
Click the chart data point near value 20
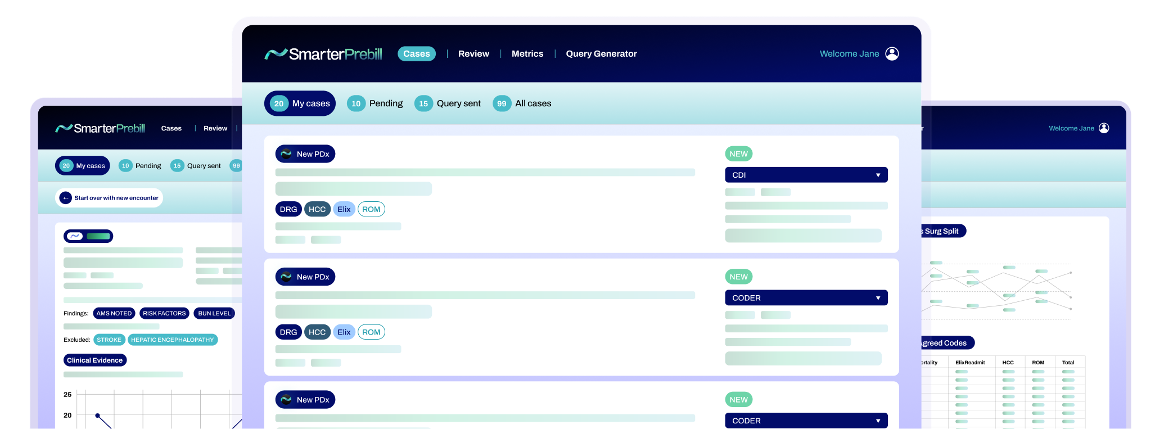tap(97, 416)
